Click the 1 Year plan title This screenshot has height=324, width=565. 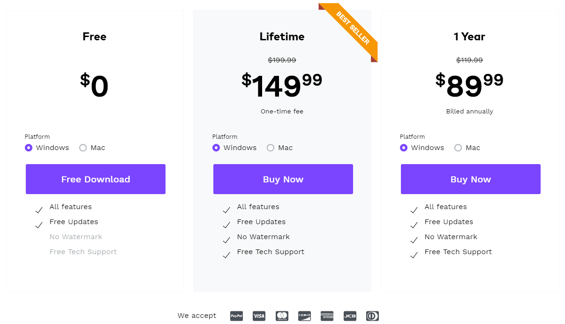tap(469, 37)
